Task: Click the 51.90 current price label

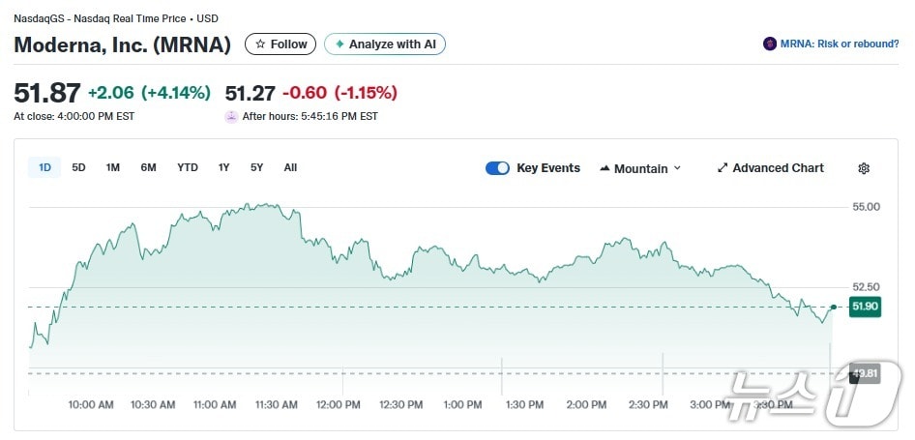Action: coord(864,307)
